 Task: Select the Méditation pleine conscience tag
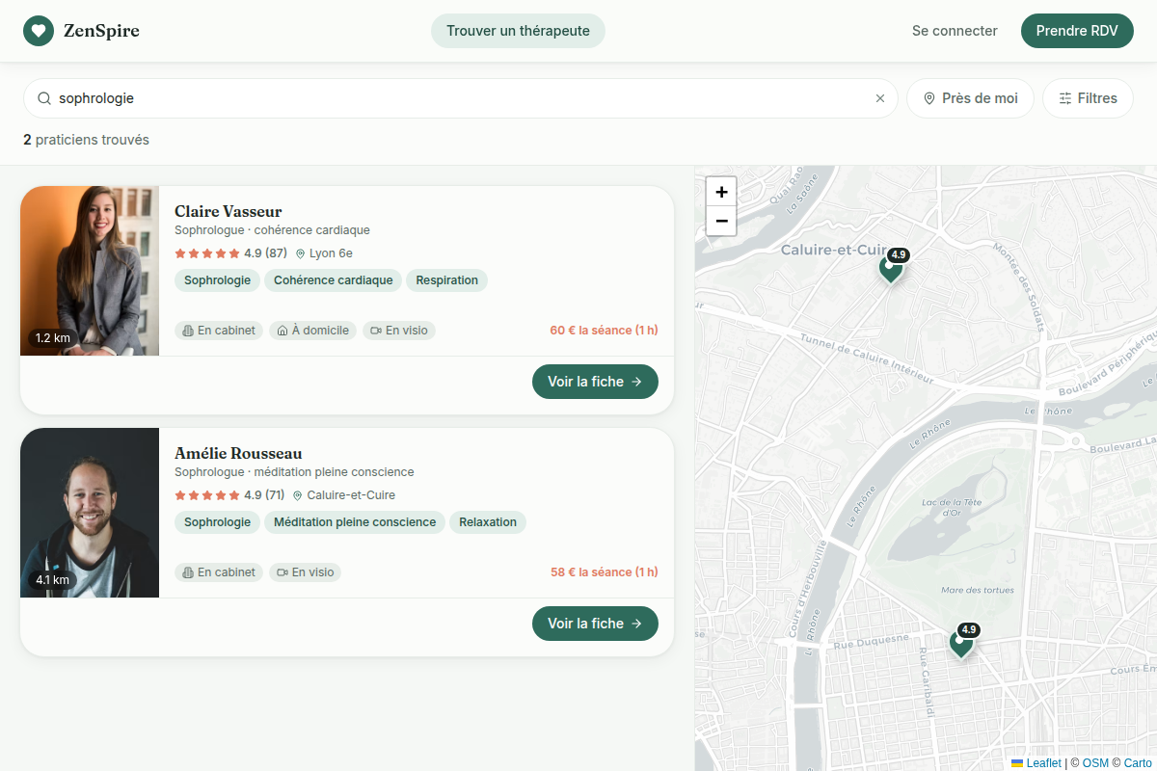[355, 522]
